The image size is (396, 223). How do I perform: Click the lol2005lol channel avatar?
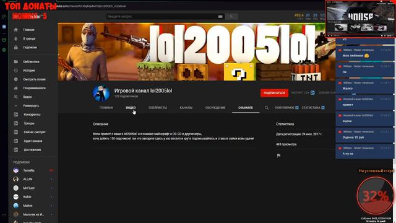coord(101,93)
